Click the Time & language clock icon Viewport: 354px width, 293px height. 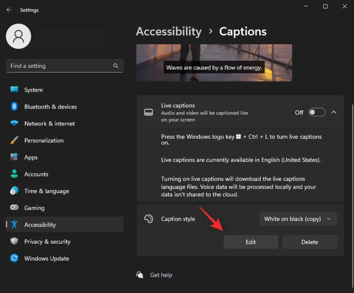(14, 191)
